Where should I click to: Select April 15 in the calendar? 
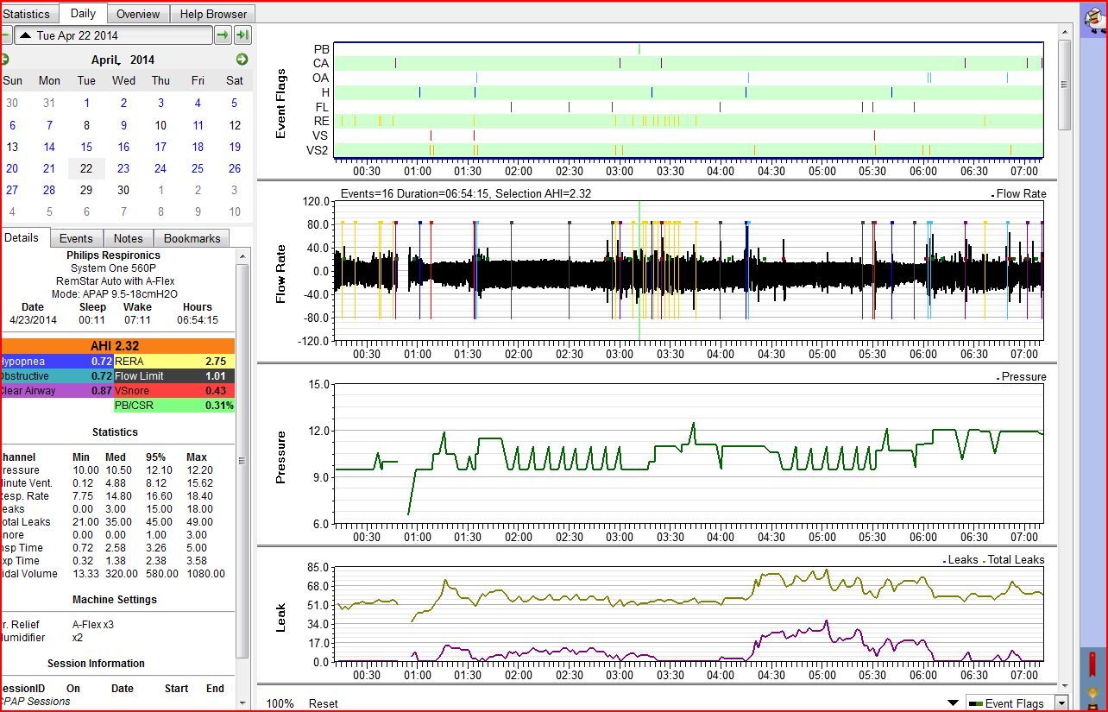click(86, 147)
